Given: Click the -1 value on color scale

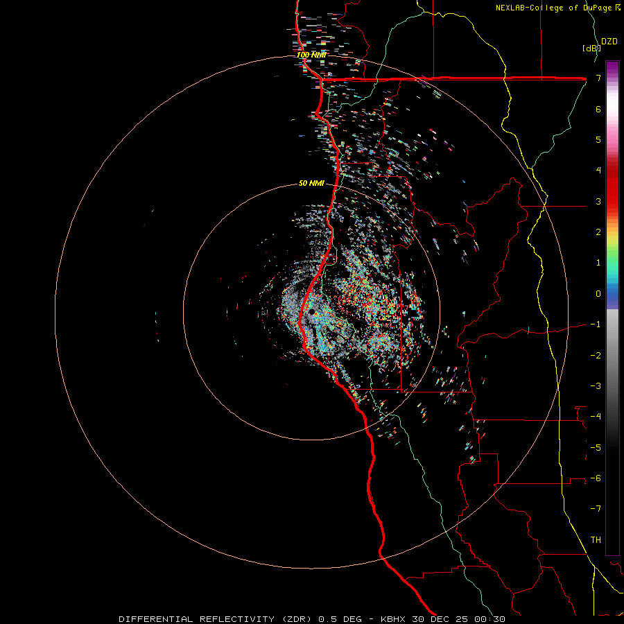Looking at the screenshot, I should point(596,324).
